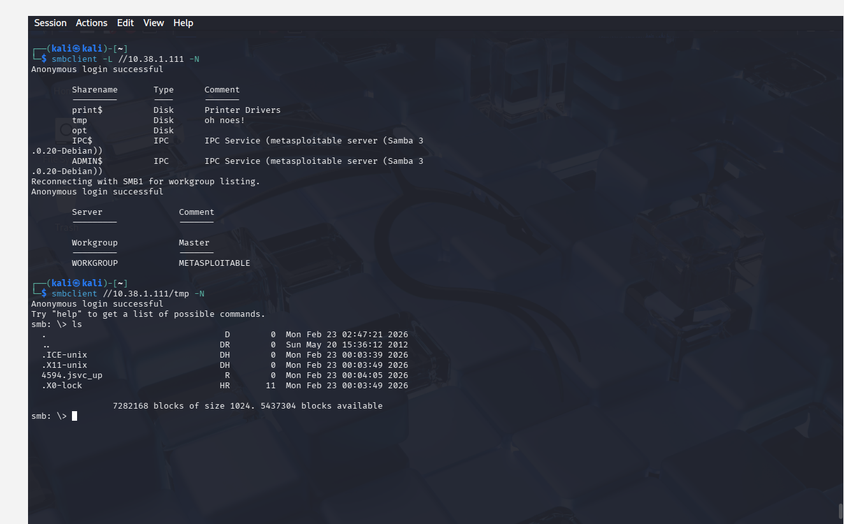
Task: Click the Sharename column header
Action: click(94, 90)
